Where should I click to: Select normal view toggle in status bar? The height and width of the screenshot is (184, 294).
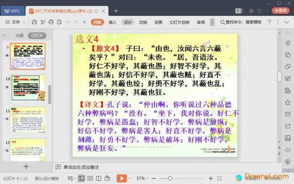pyautogui.click(x=81, y=179)
